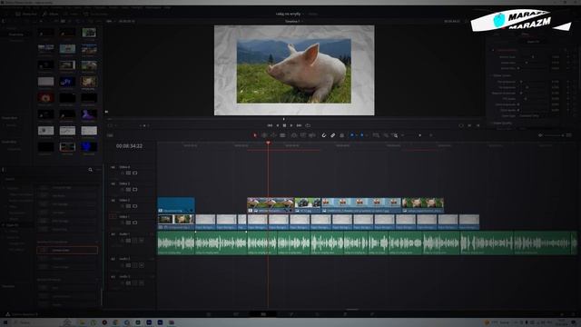Open the marker color dropdown arrow
581x327 pixels.
pos(366,135)
